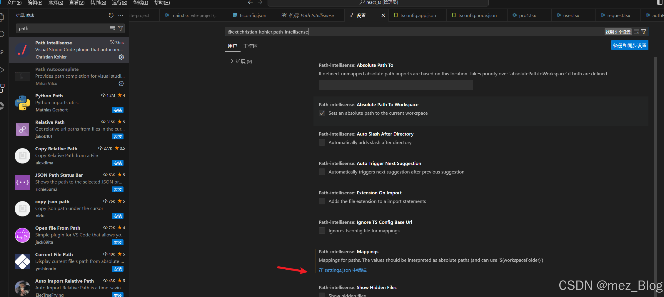Image resolution: width=664 pixels, height=297 pixels.
Task: Go forward with the navigation arrow
Action: pos(260,2)
